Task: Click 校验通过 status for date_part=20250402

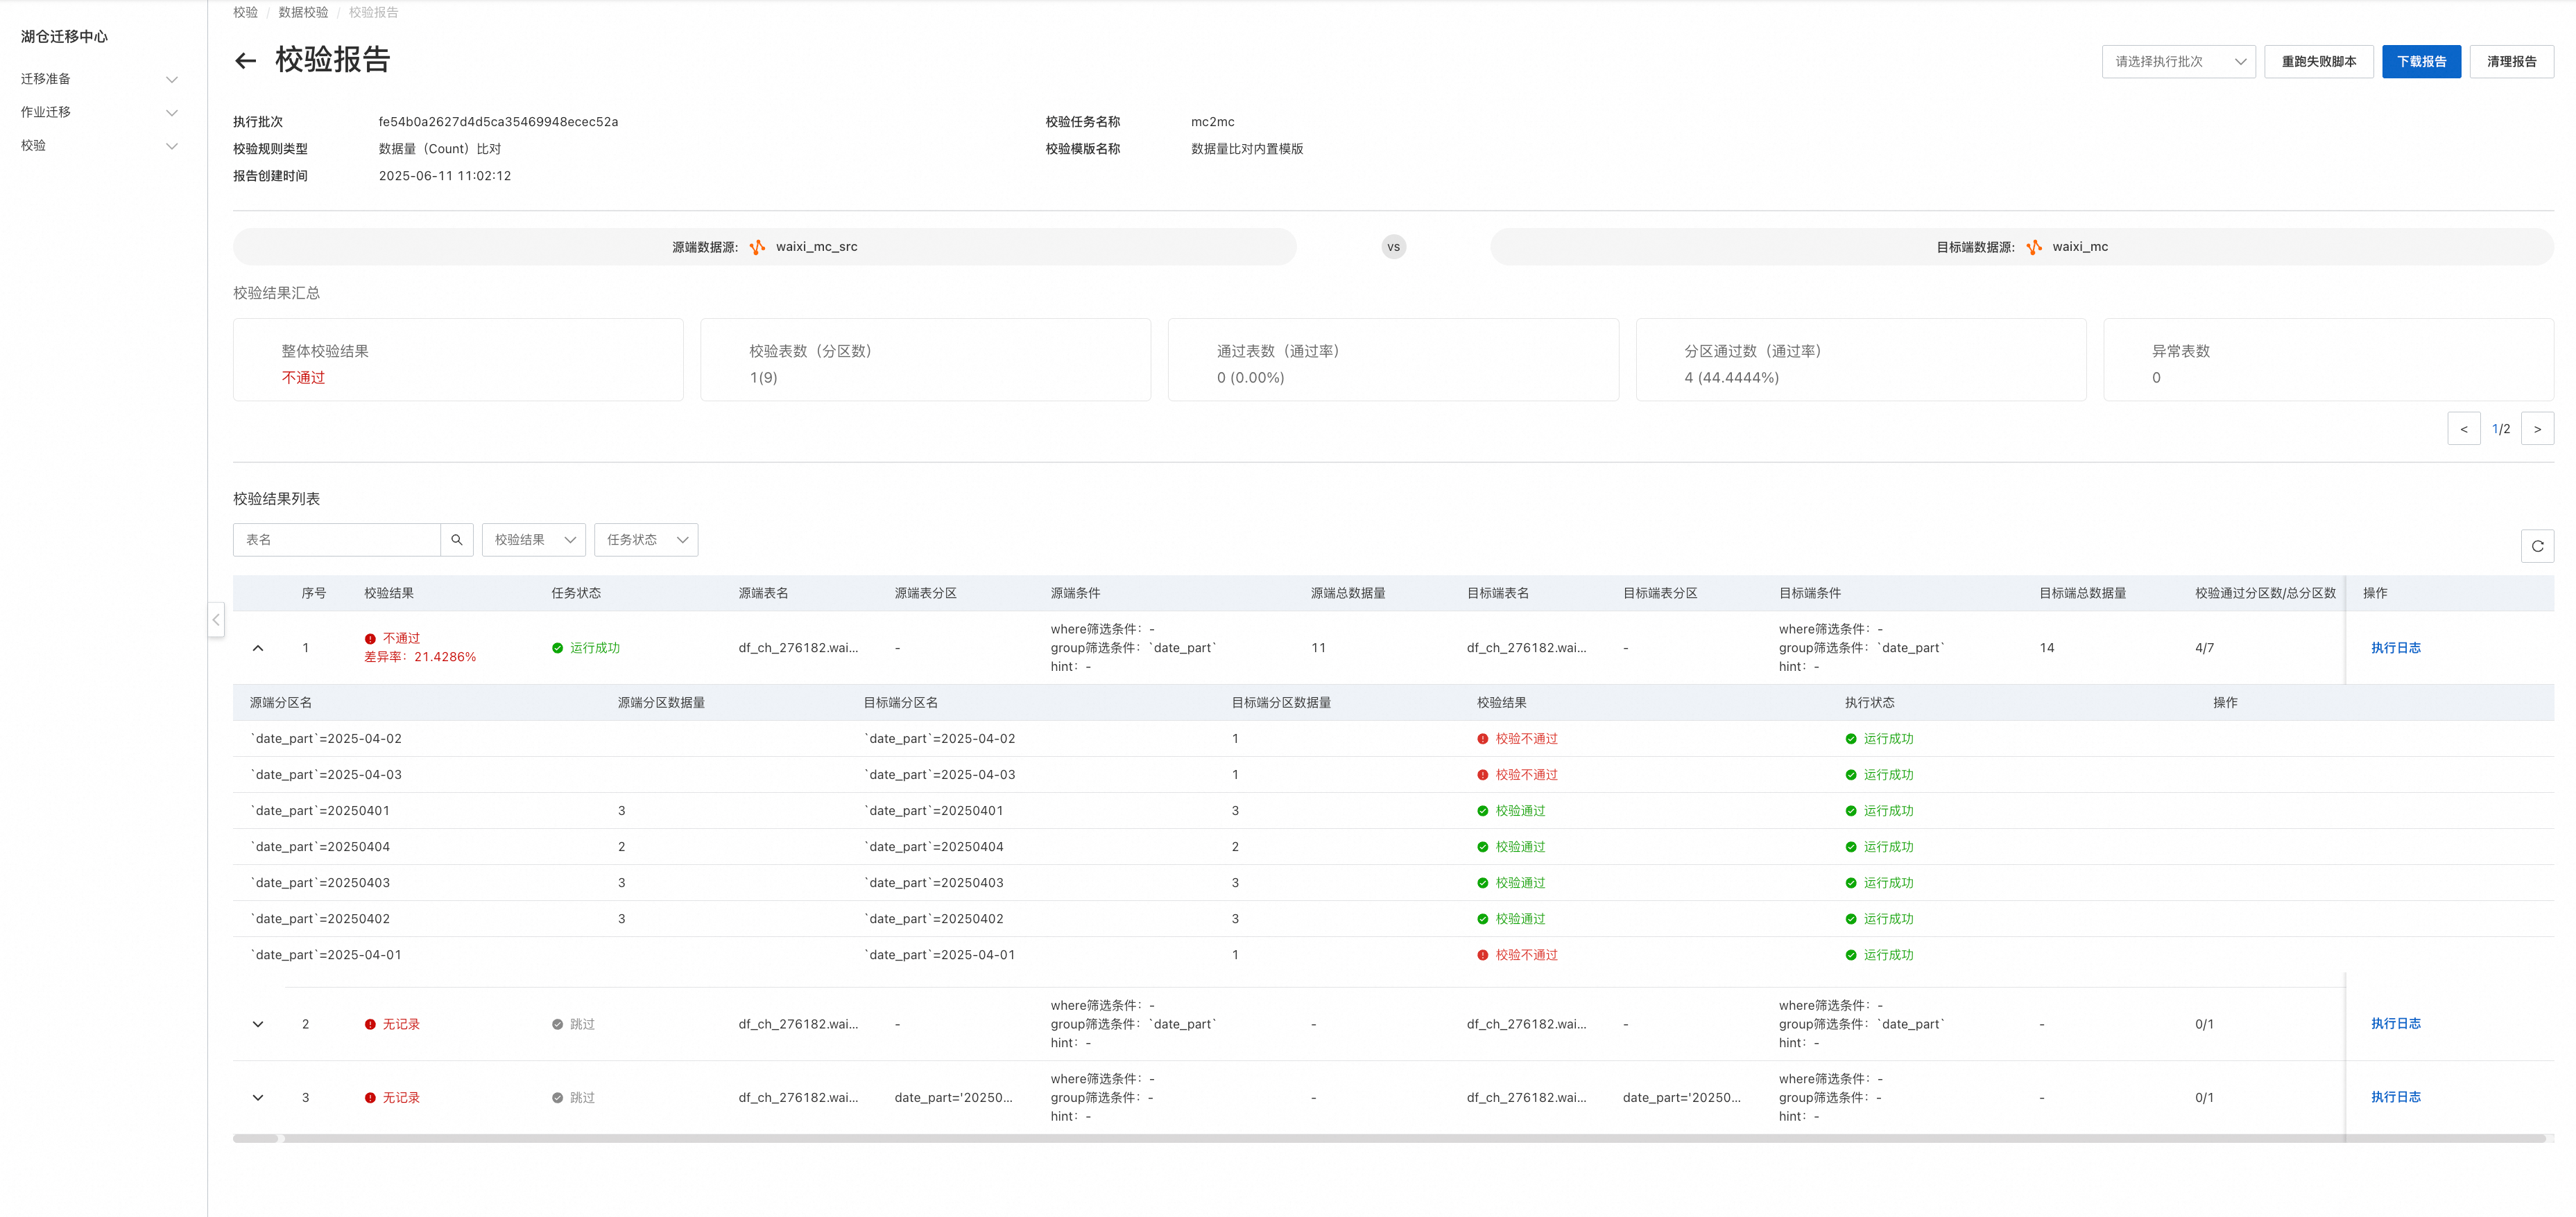Action: [1520, 919]
